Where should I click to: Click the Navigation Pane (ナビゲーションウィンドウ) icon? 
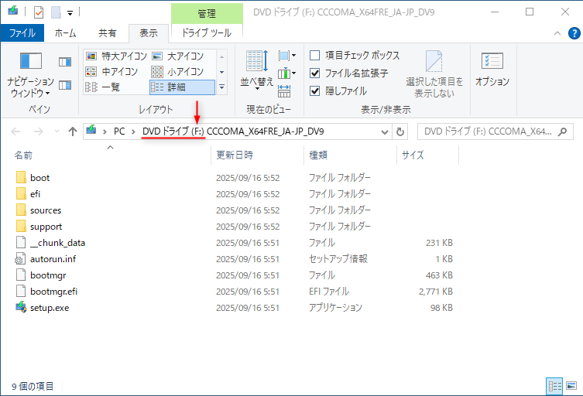30,61
